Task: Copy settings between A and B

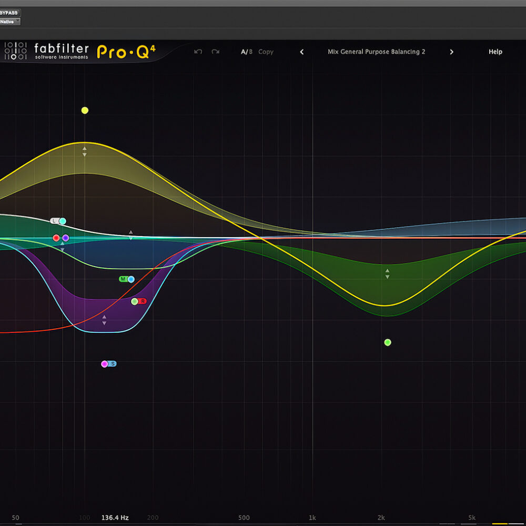Action: click(266, 52)
